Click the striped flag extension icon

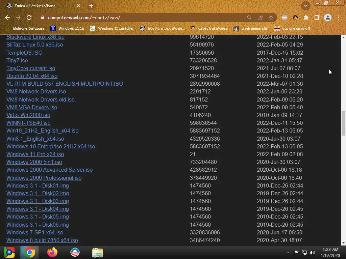click(x=285, y=18)
